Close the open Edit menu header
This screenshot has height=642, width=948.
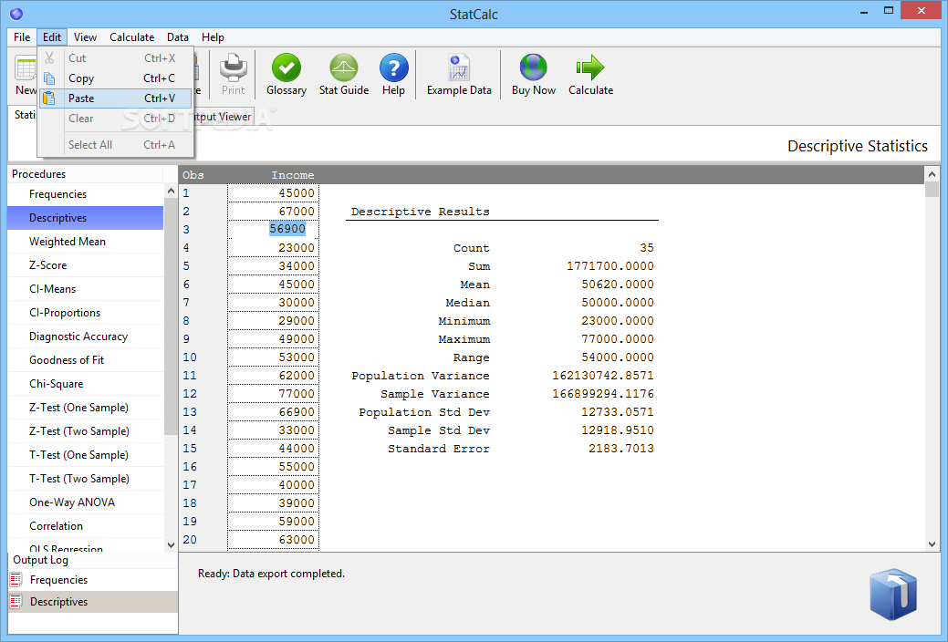click(52, 36)
